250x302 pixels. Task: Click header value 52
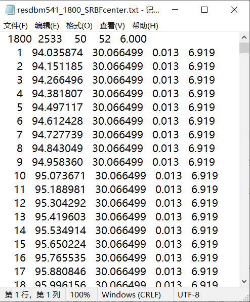pos(105,39)
